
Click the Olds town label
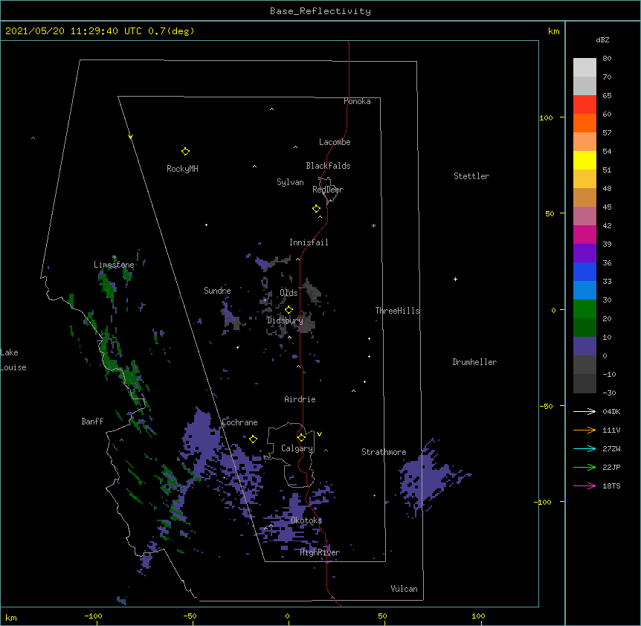(x=289, y=293)
